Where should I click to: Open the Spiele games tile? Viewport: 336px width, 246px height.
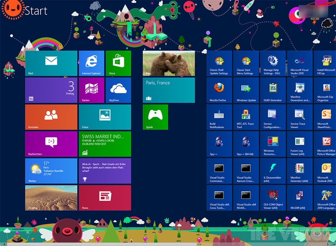tap(155, 117)
